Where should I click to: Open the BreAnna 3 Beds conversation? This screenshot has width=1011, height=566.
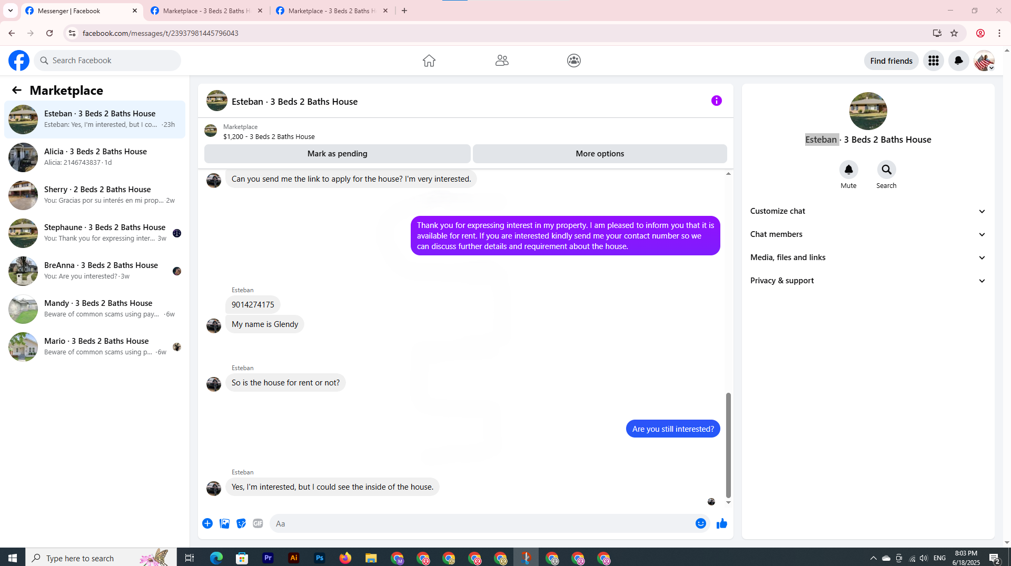[95, 271]
